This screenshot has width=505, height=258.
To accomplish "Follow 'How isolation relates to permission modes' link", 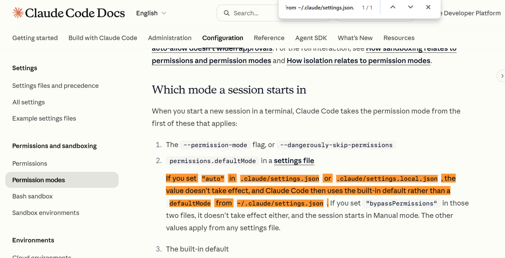I will tap(359, 61).
